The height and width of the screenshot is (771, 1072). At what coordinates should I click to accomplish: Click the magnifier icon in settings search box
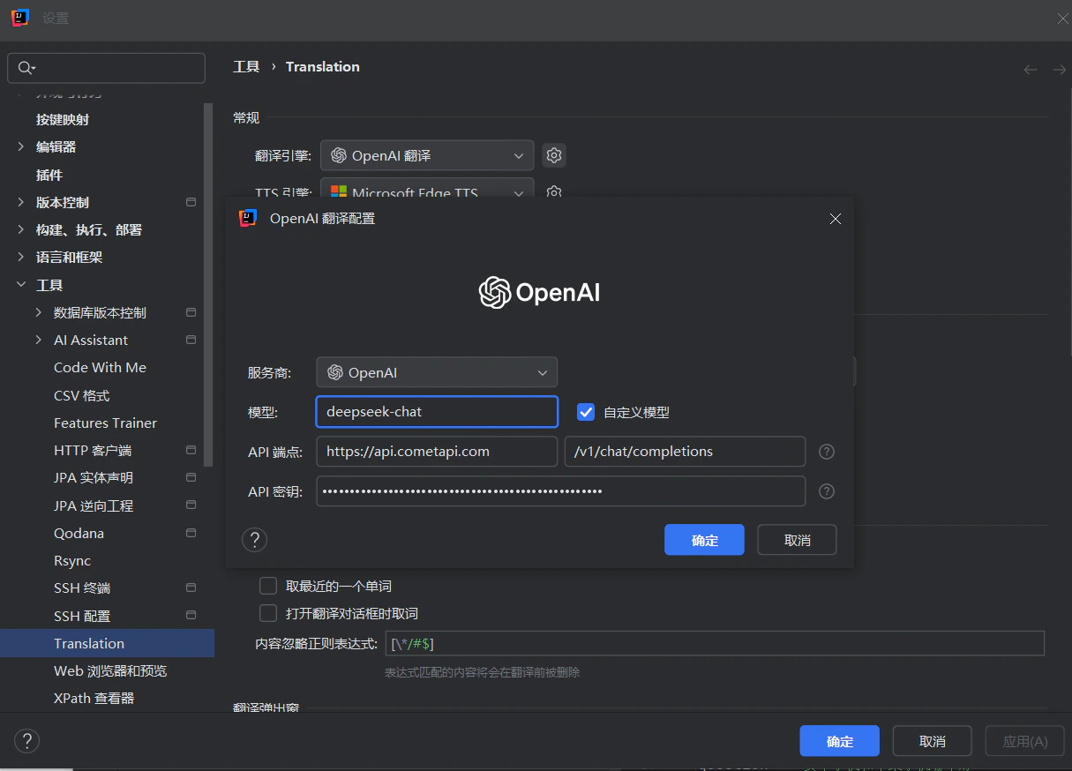[26, 67]
